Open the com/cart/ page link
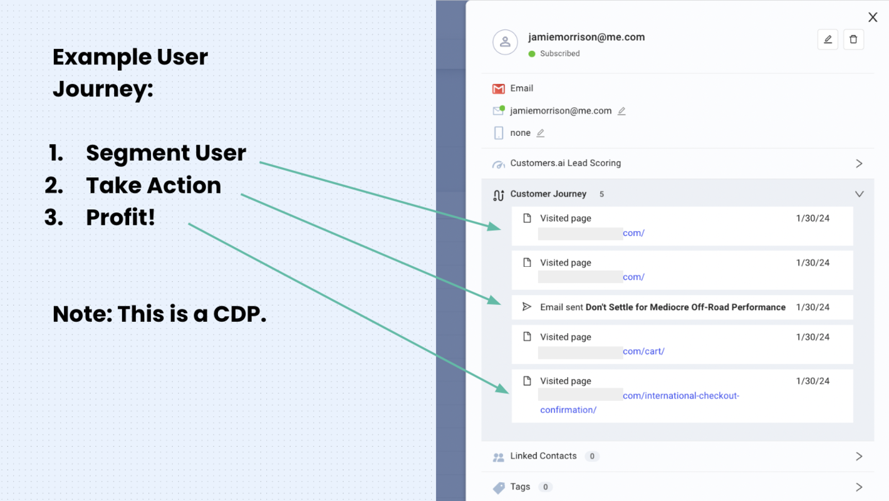The width and height of the screenshot is (889, 501). pyautogui.click(x=643, y=351)
